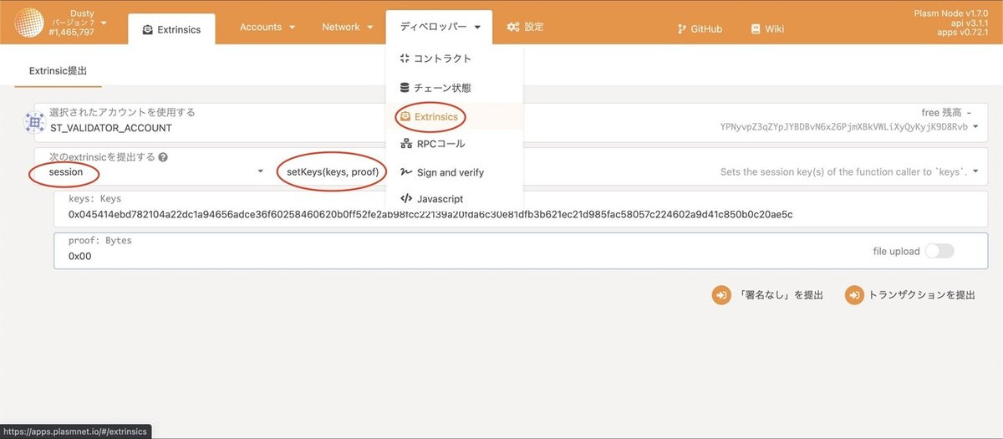This screenshot has height=439, width=1003.
Task: Click the Wiki book icon
Action: 756,28
